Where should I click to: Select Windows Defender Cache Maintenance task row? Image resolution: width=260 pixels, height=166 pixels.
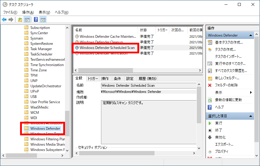click(x=138, y=36)
